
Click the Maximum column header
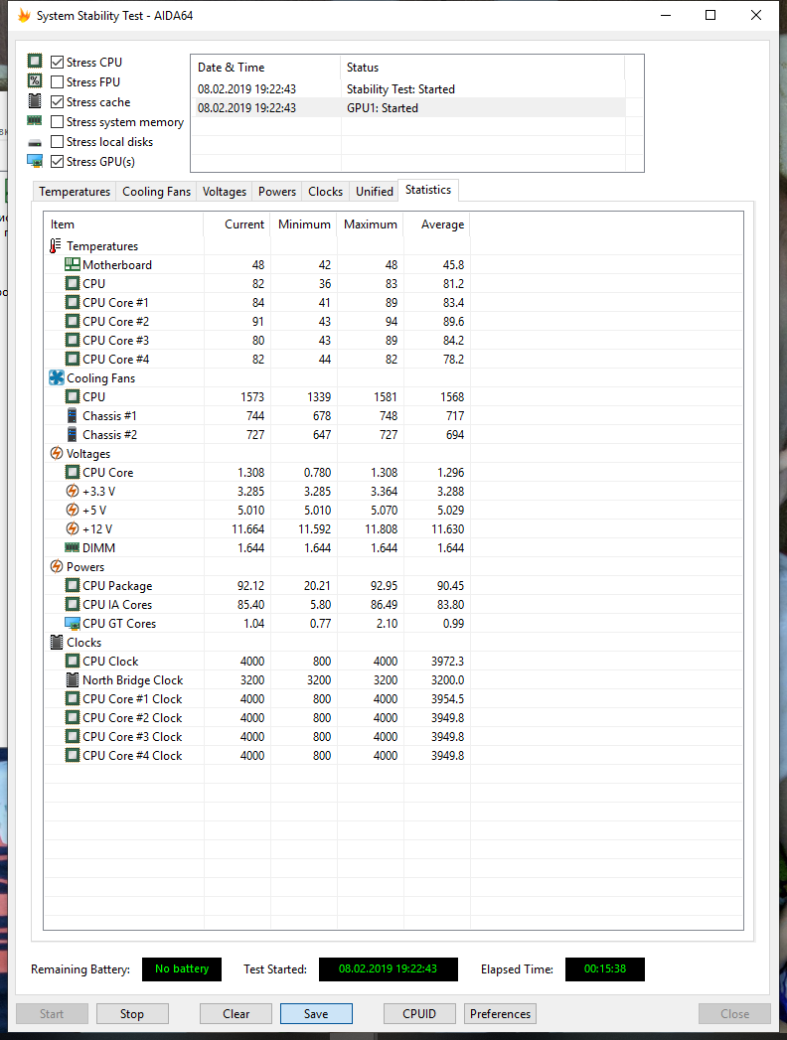tap(371, 224)
